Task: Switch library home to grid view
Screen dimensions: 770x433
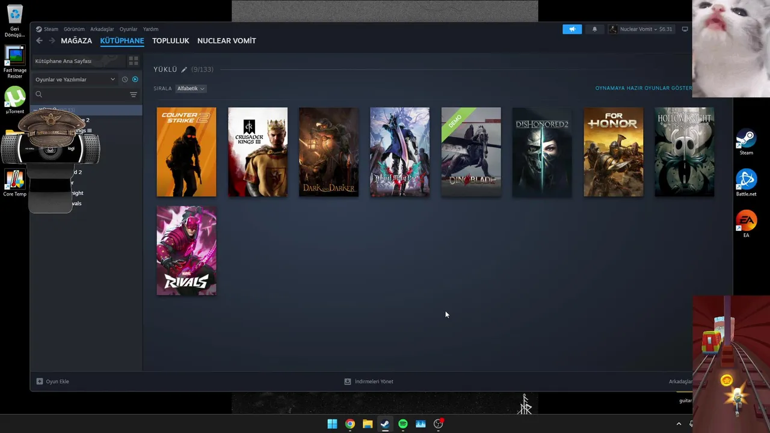Action: [134, 61]
